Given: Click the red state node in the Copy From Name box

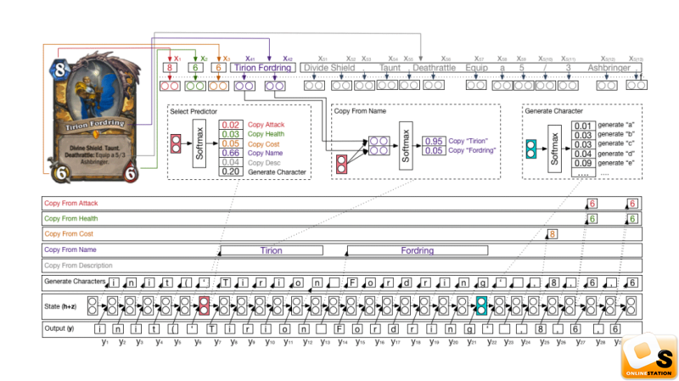Looking at the screenshot, I should (x=342, y=165).
